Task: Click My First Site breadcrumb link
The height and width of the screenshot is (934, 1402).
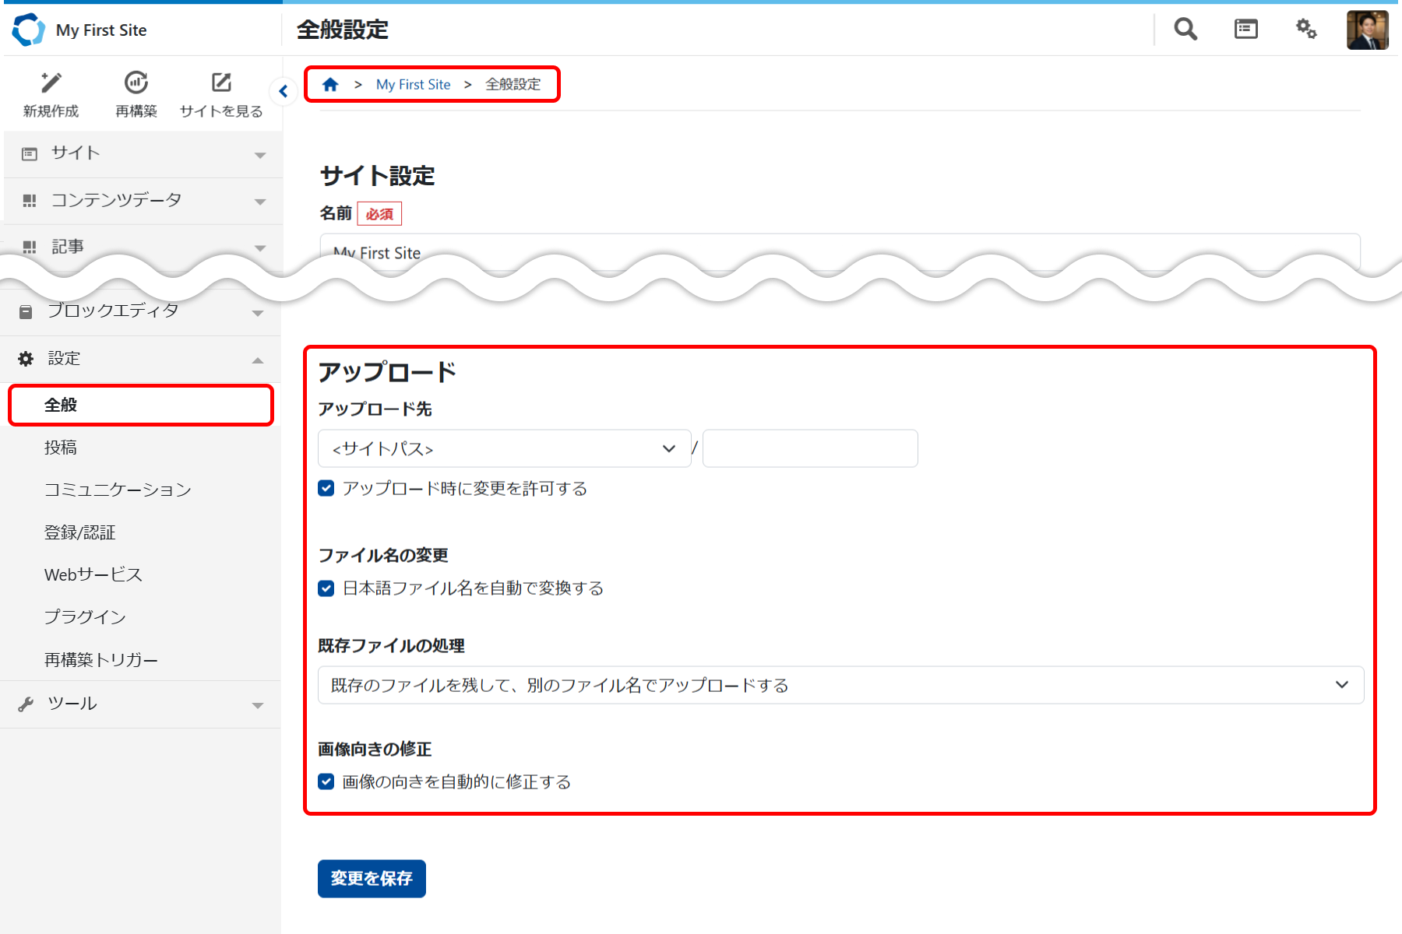Action: pos(413,85)
